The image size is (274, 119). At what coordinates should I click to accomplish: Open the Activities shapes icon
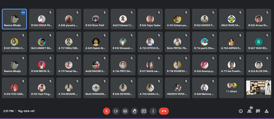267,111
